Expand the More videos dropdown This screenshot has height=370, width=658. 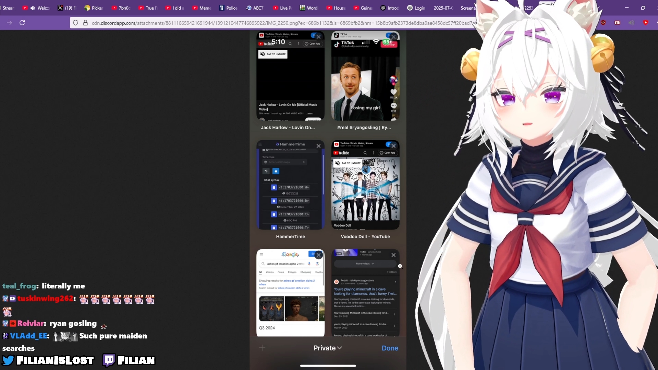point(365,264)
